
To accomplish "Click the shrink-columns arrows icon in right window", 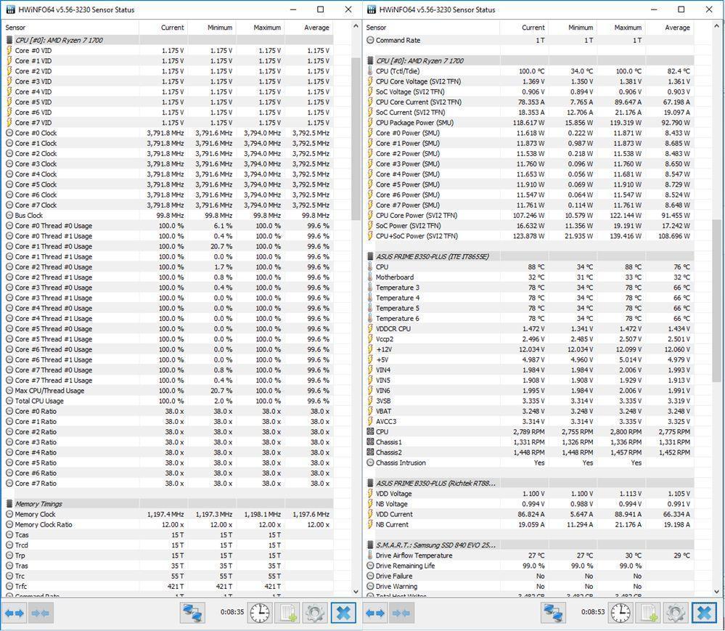I will tap(403, 613).
